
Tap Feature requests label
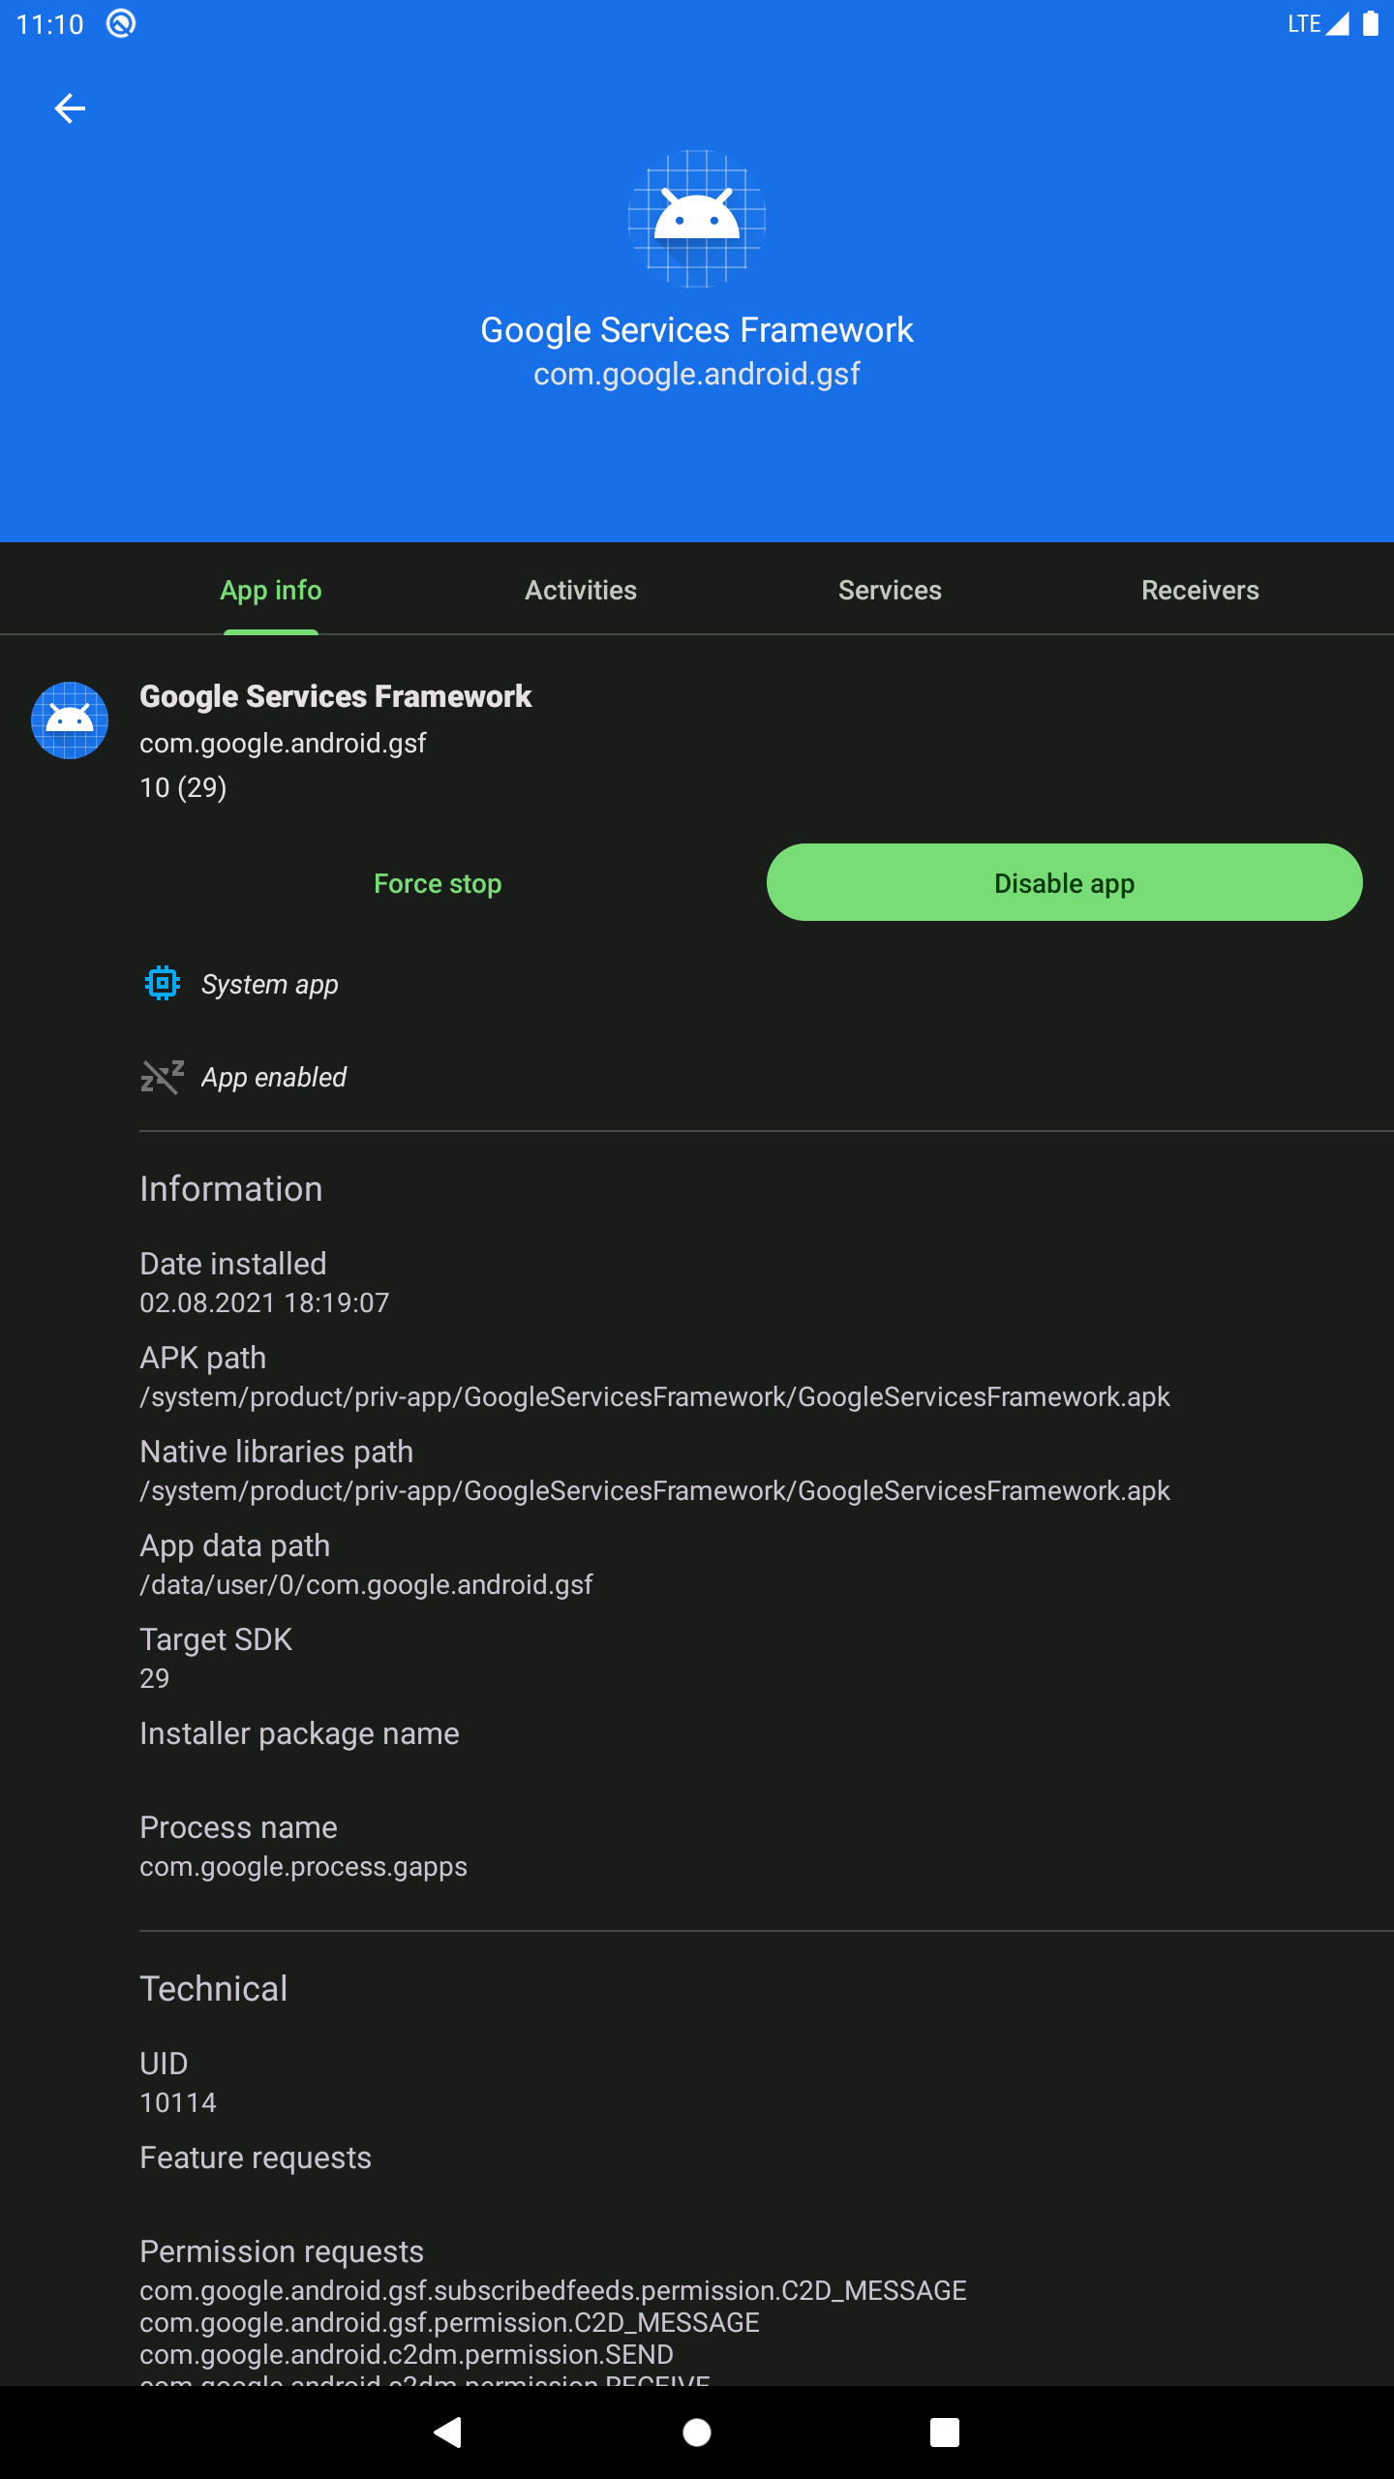click(x=256, y=2158)
